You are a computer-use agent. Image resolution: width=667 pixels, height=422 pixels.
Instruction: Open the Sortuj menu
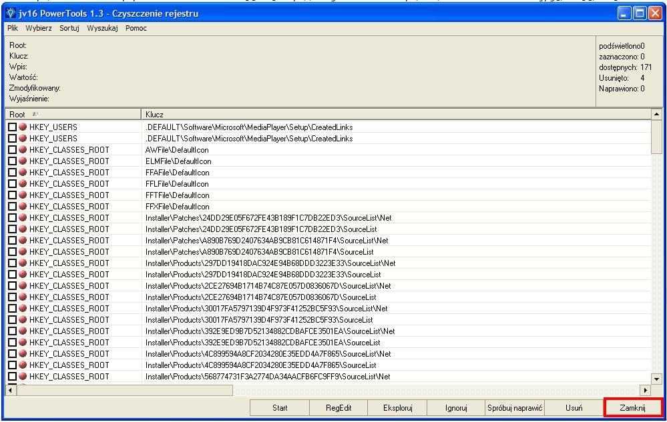(x=69, y=28)
